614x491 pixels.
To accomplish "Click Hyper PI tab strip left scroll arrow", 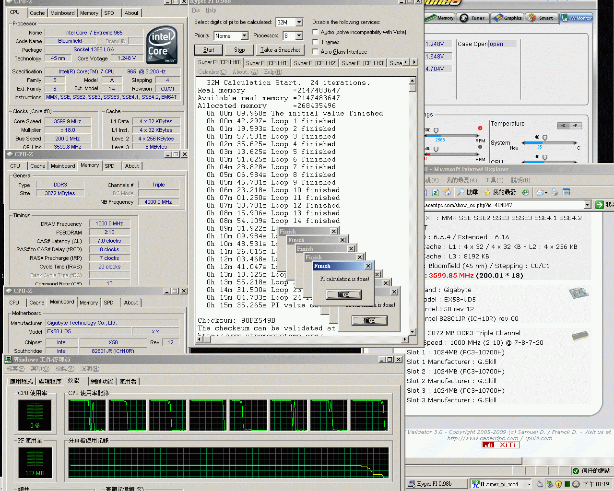I will (x=406, y=62).
